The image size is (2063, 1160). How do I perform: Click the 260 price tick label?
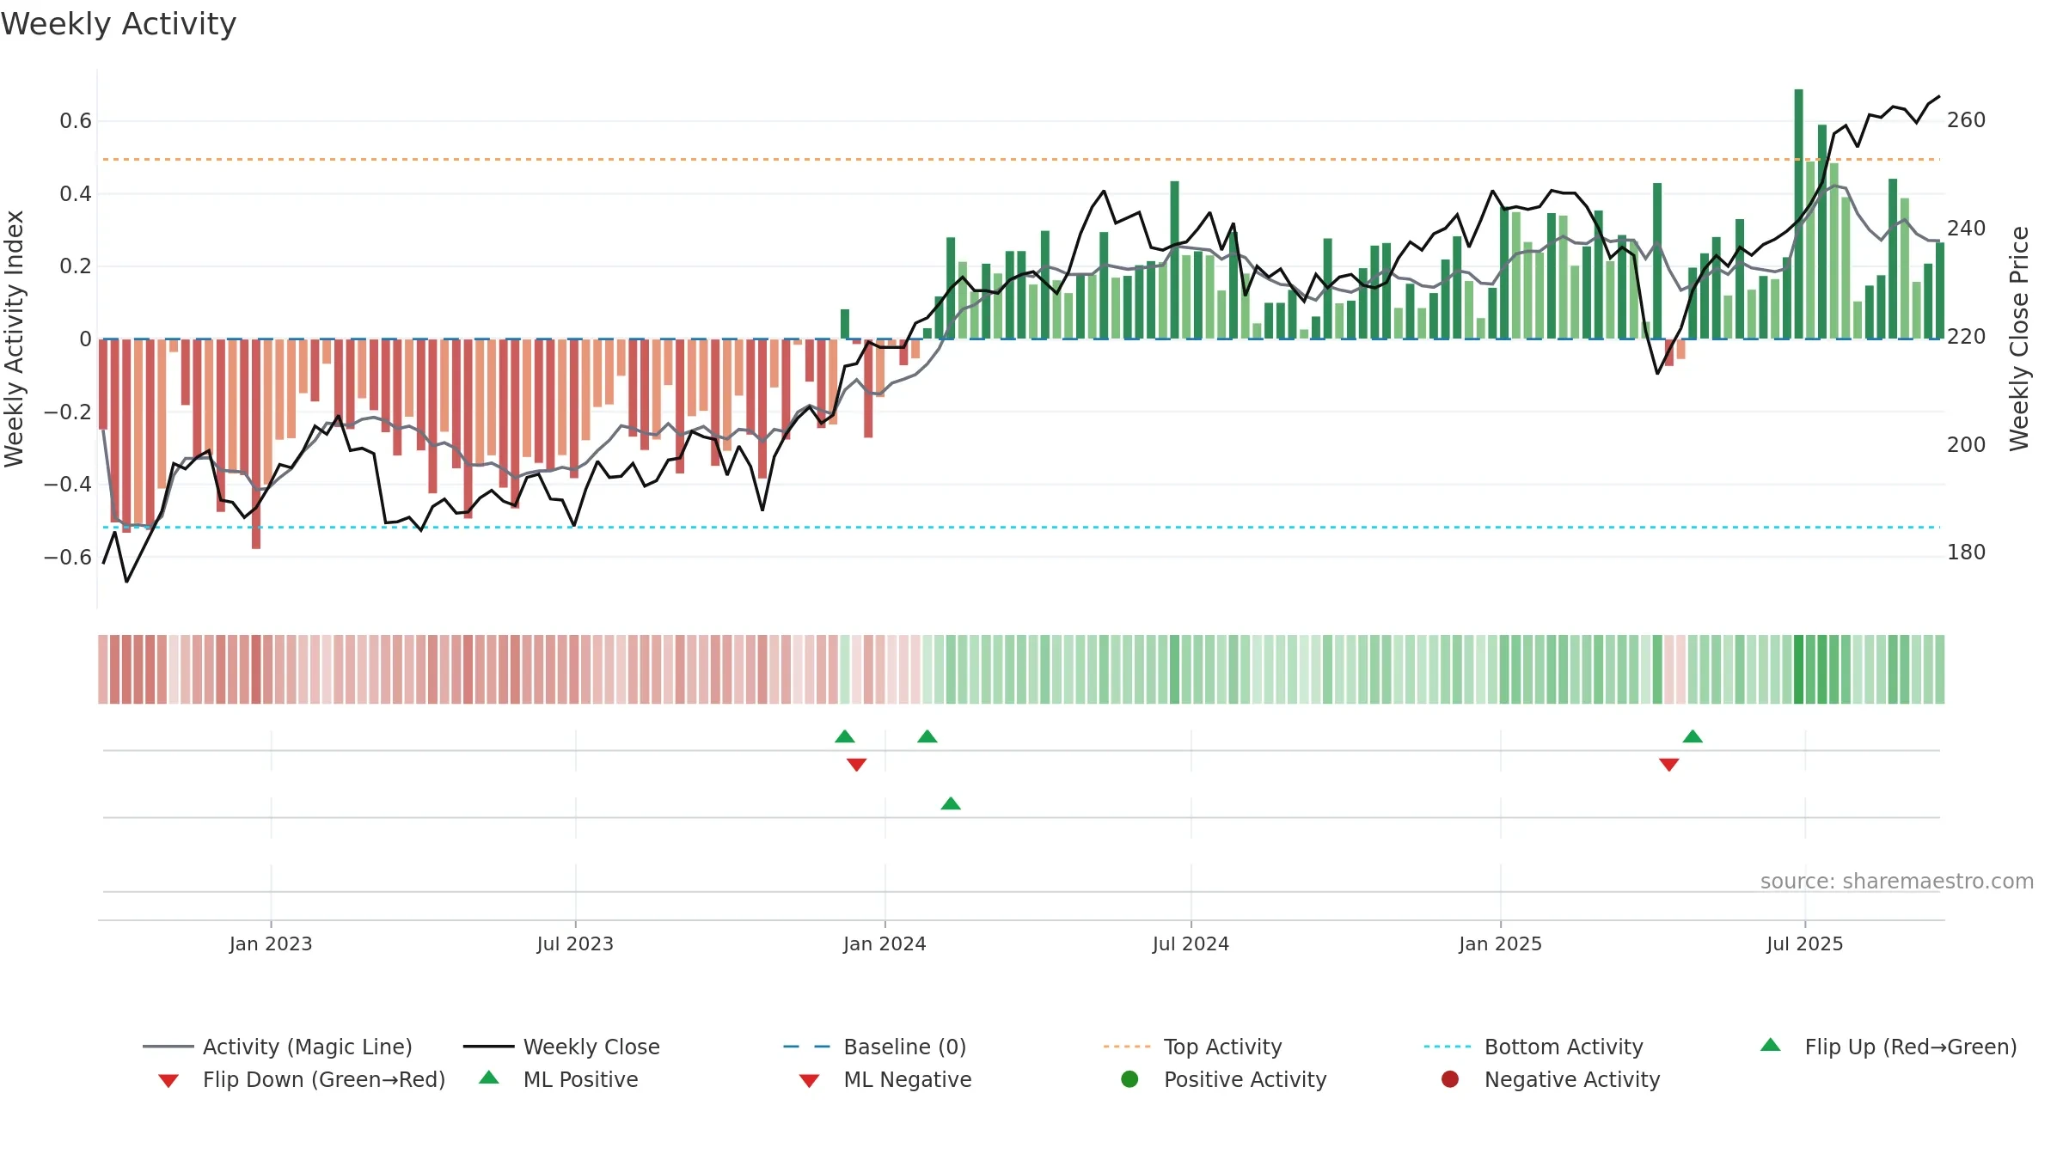pyautogui.click(x=1966, y=119)
